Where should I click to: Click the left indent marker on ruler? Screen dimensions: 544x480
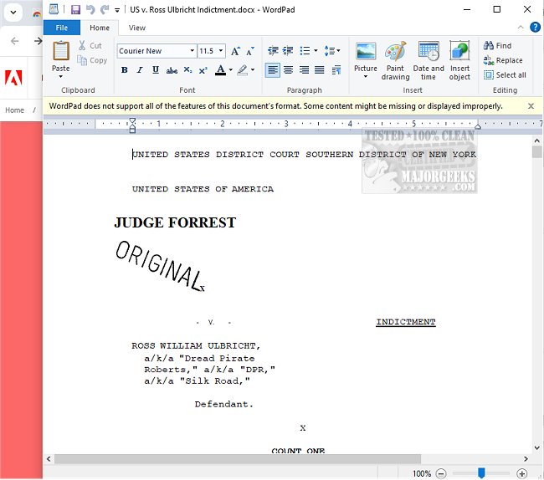tap(132, 125)
